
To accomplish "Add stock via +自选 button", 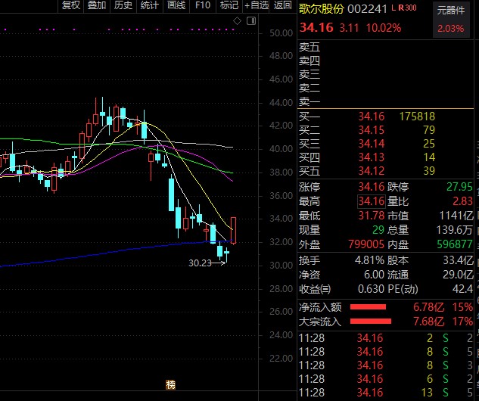I will (x=257, y=5).
